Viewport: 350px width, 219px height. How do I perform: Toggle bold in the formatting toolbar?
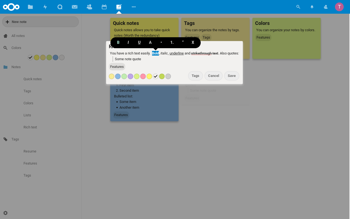118,42
